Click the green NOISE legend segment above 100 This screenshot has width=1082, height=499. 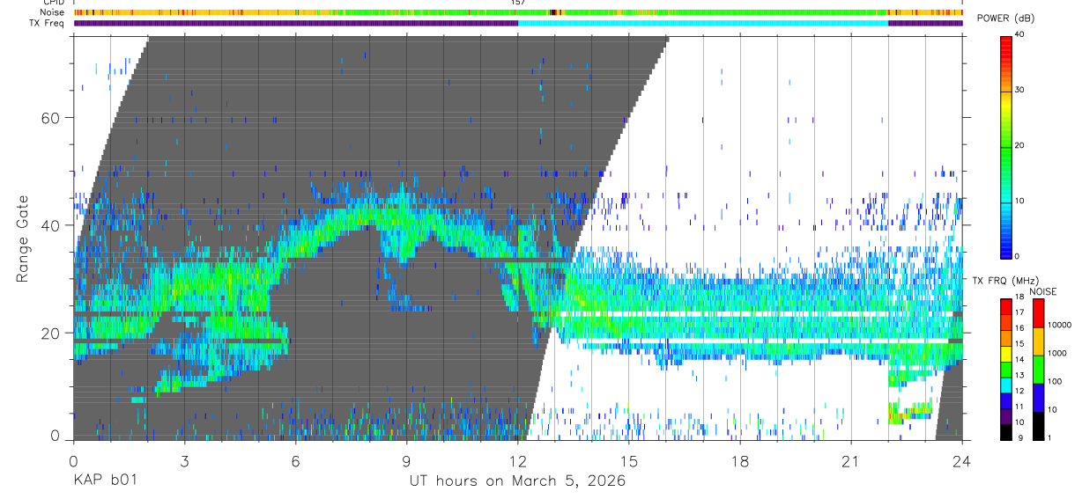tap(1038, 370)
